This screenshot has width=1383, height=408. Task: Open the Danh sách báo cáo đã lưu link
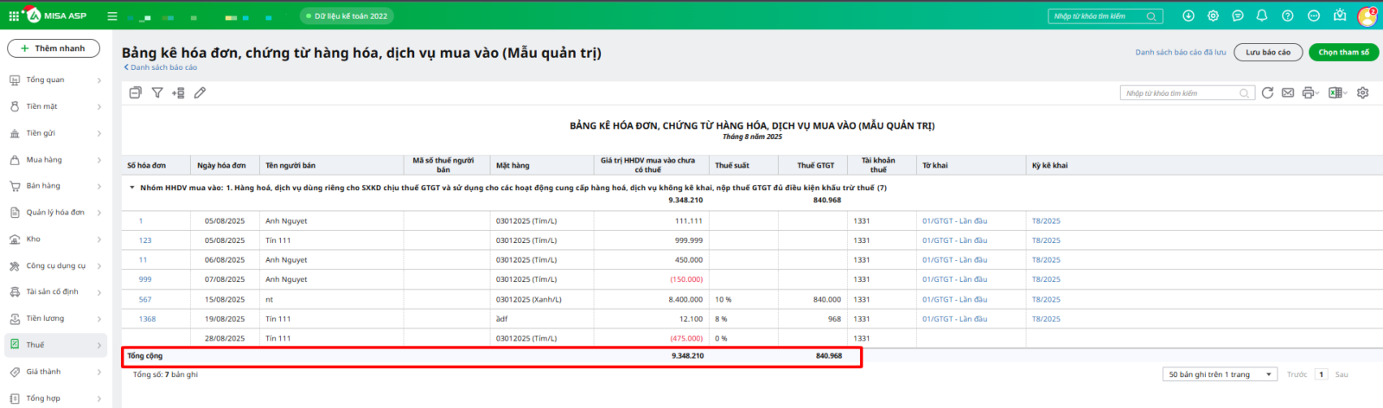tap(1180, 52)
